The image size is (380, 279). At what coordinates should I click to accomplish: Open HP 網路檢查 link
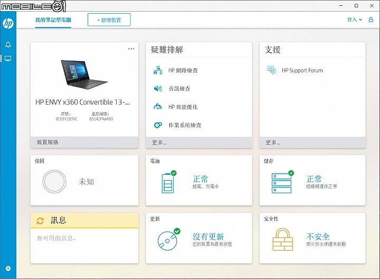pos(183,71)
